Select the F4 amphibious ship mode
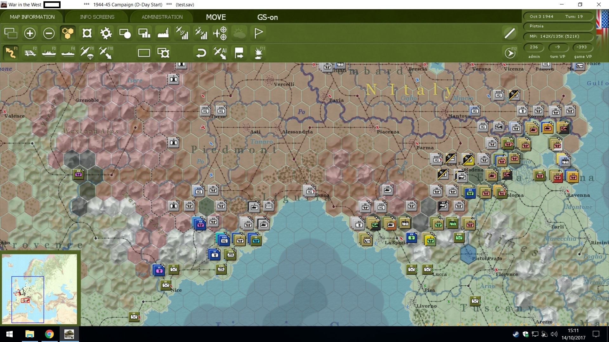This screenshot has height=342, width=609. click(x=68, y=53)
